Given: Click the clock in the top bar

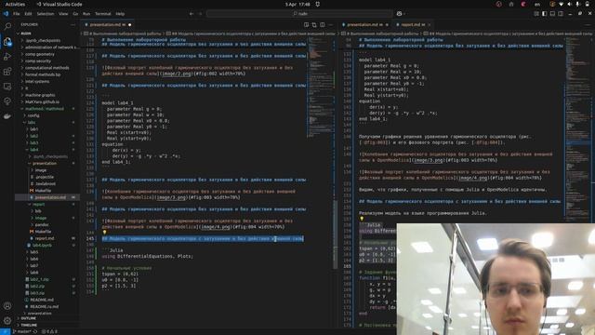Looking at the screenshot, I should 297,4.
